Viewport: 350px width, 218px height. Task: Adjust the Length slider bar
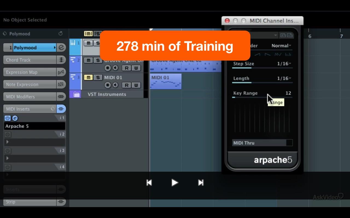click(x=262, y=83)
